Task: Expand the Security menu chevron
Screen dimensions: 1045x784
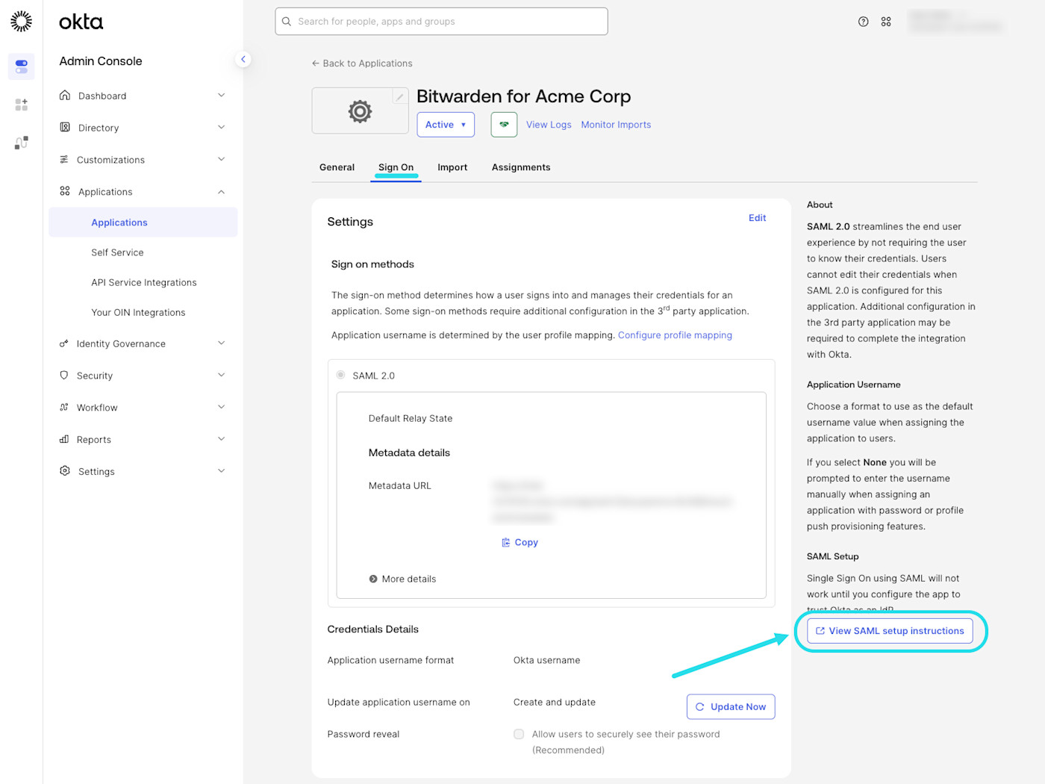Action: pyautogui.click(x=221, y=375)
